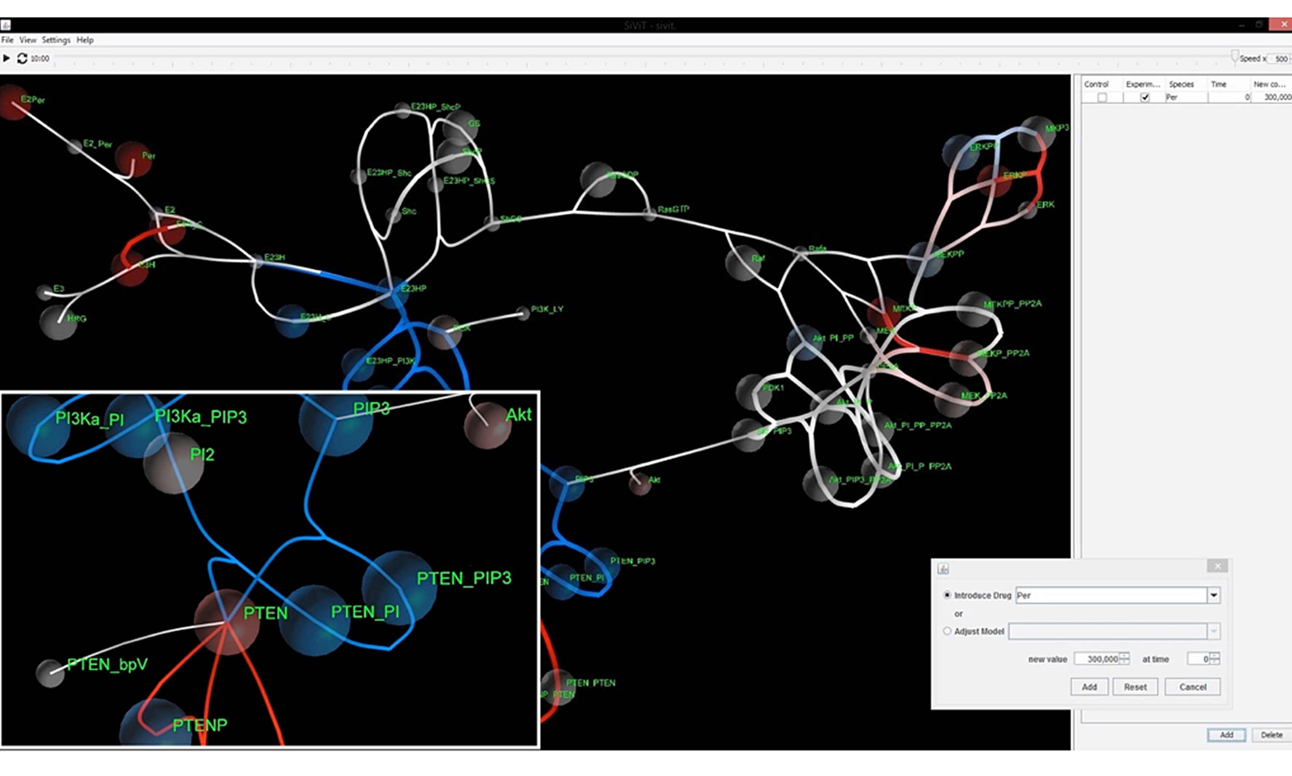The image size is (1292, 776).
Task: Click the 300,000 cell in the experiment table
Action: pyautogui.click(x=1272, y=97)
